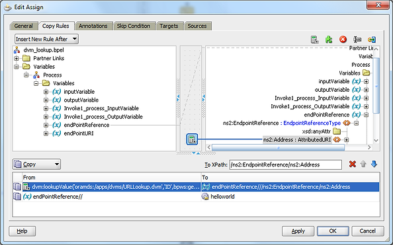Expand Partner Links in source tree
The image size is (393, 245).
pos(17,58)
